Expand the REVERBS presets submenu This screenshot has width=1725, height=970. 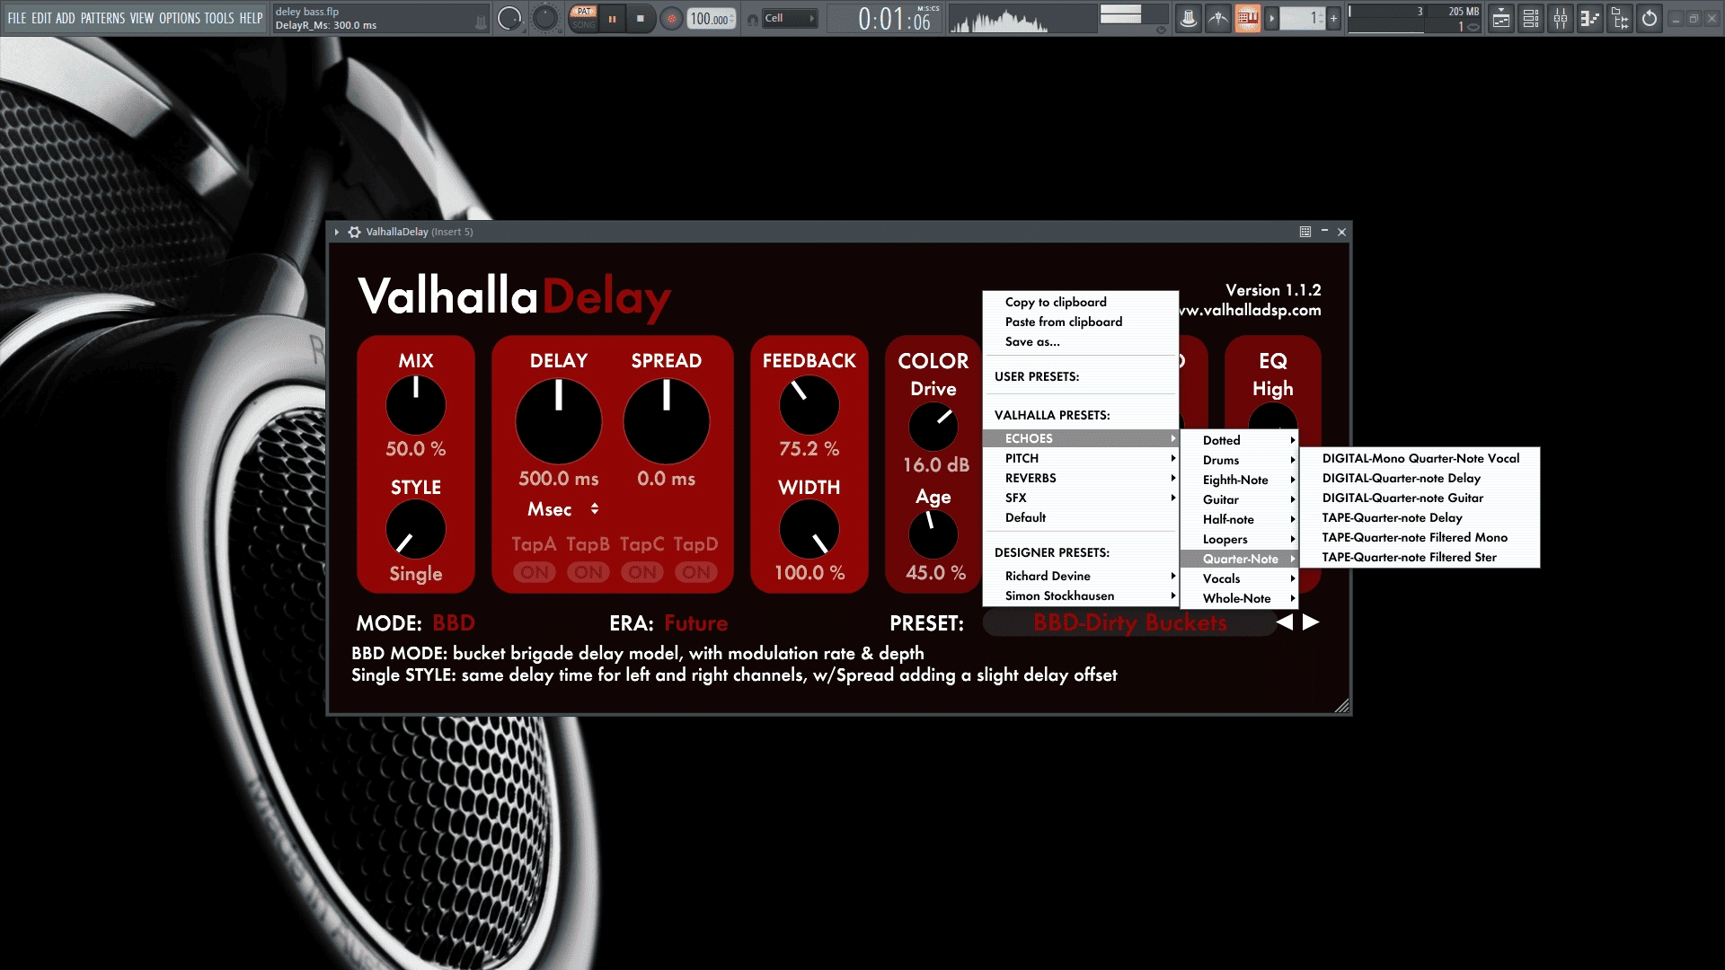point(1080,478)
